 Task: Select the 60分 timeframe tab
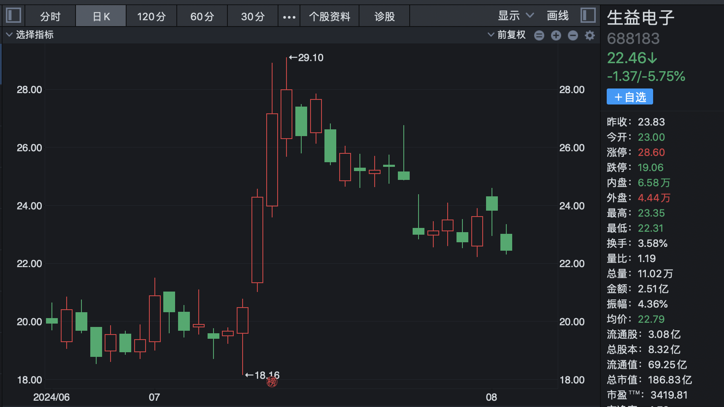coord(202,16)
